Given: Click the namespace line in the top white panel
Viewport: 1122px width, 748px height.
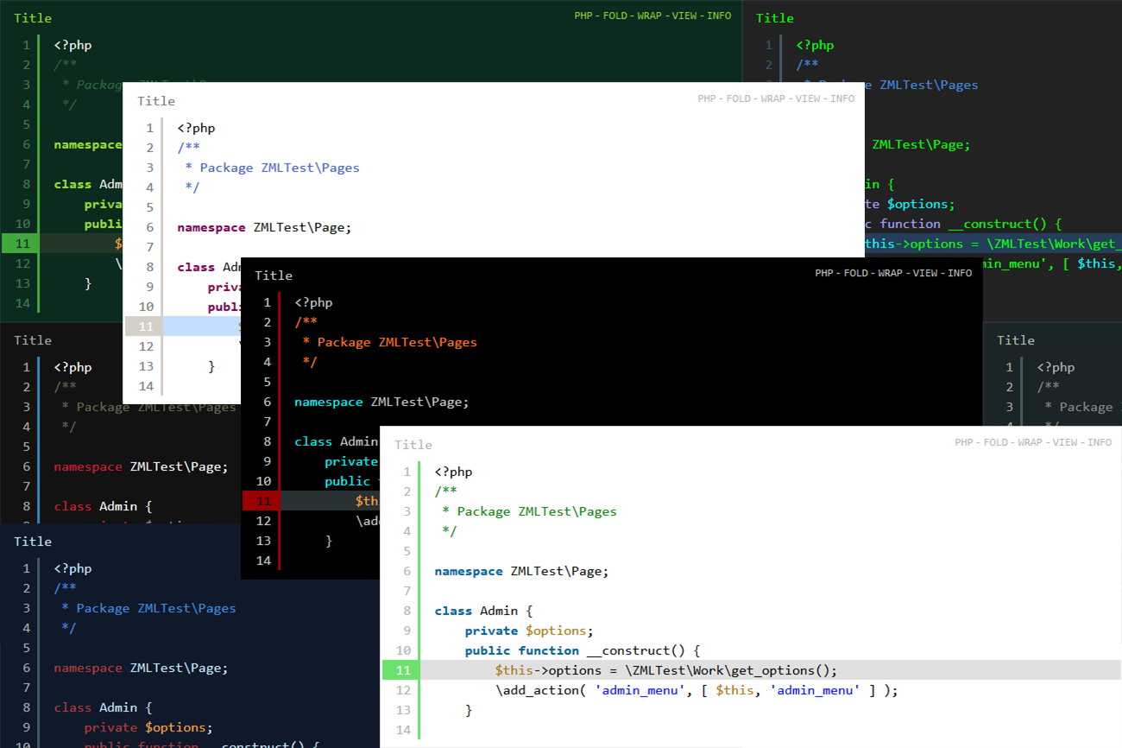Looking at the screenshot, I should pos(264,227).
